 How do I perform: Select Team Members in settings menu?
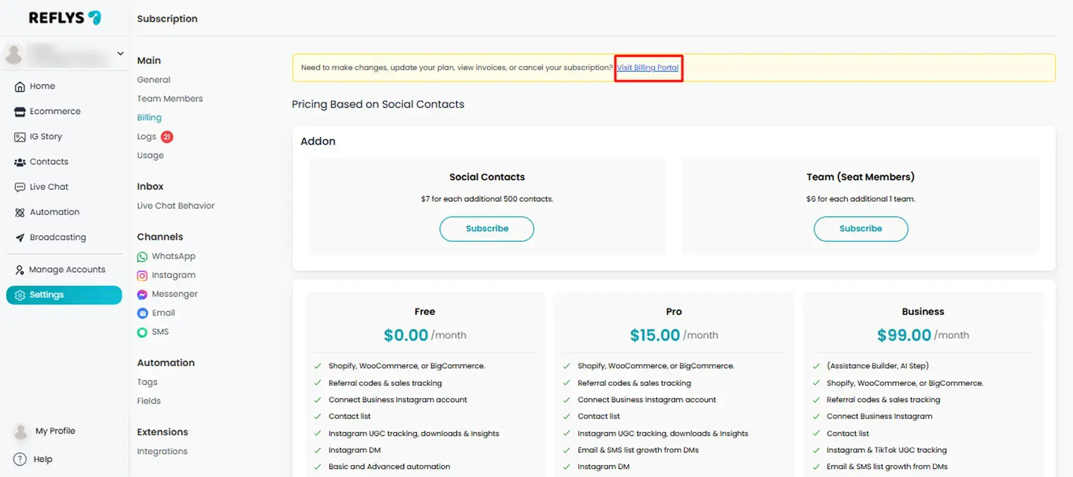pos(170,99)
